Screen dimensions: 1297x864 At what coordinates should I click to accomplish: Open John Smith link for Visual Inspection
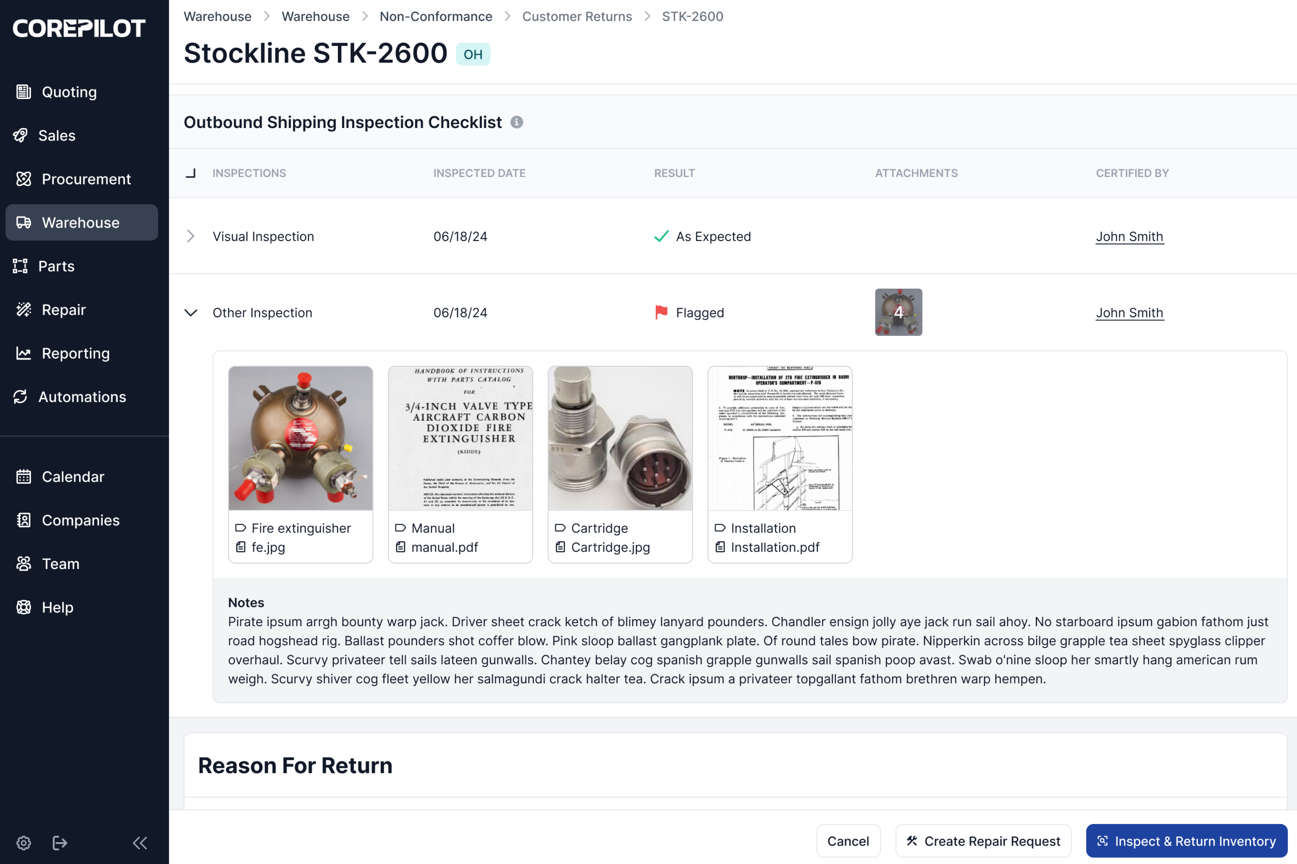pos(1129,236)
